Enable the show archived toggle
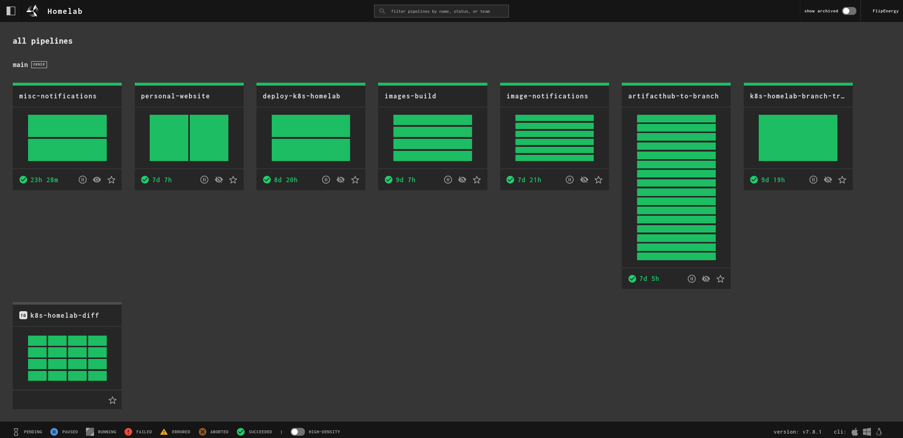 pyautogui.click(x=848, y=11)
